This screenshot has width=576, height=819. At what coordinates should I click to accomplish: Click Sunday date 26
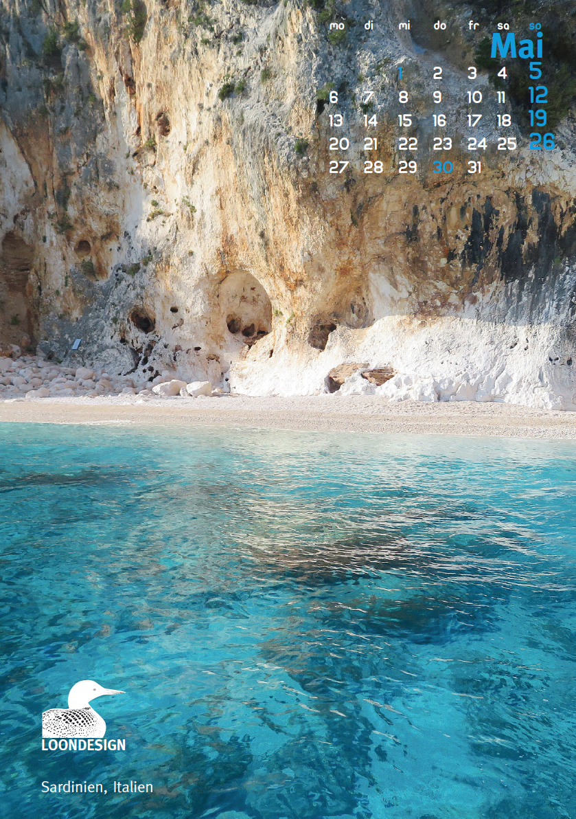click(541, 142)
